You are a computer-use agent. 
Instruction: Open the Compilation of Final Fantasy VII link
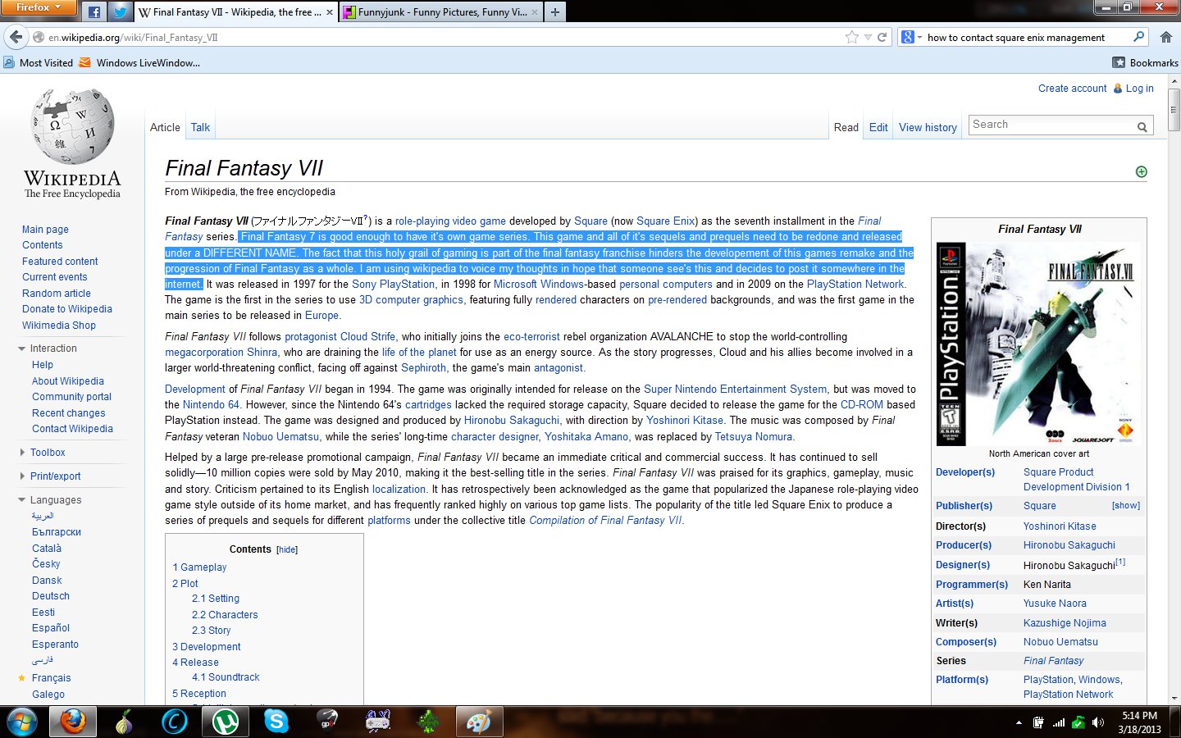coord(605,521)
